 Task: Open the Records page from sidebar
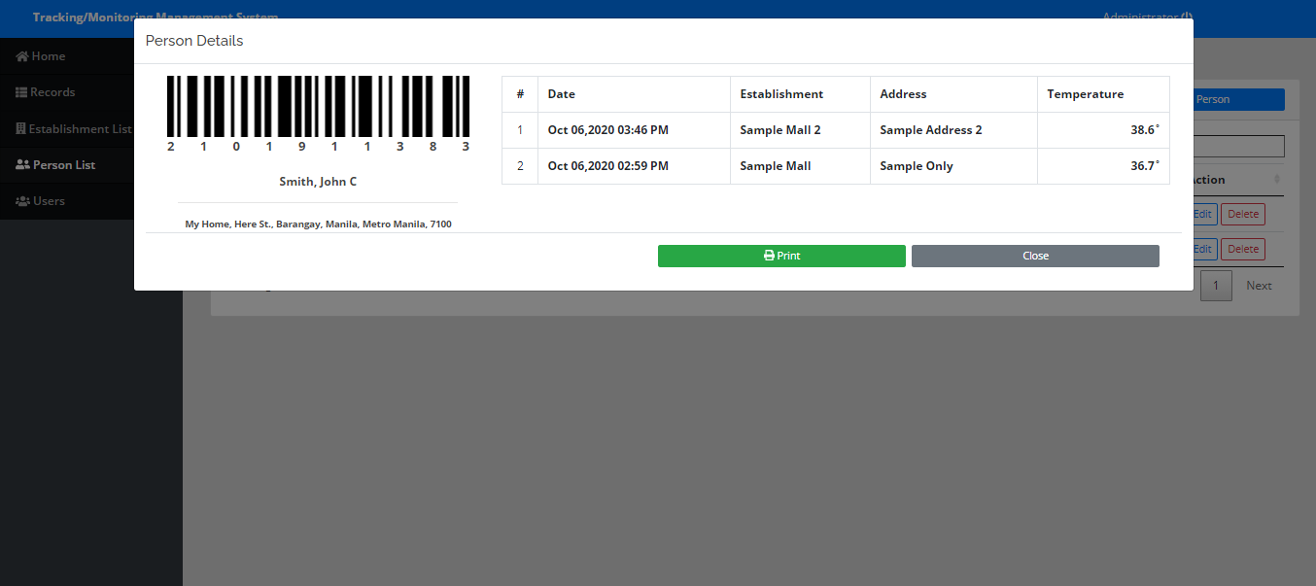coord(53,91)
